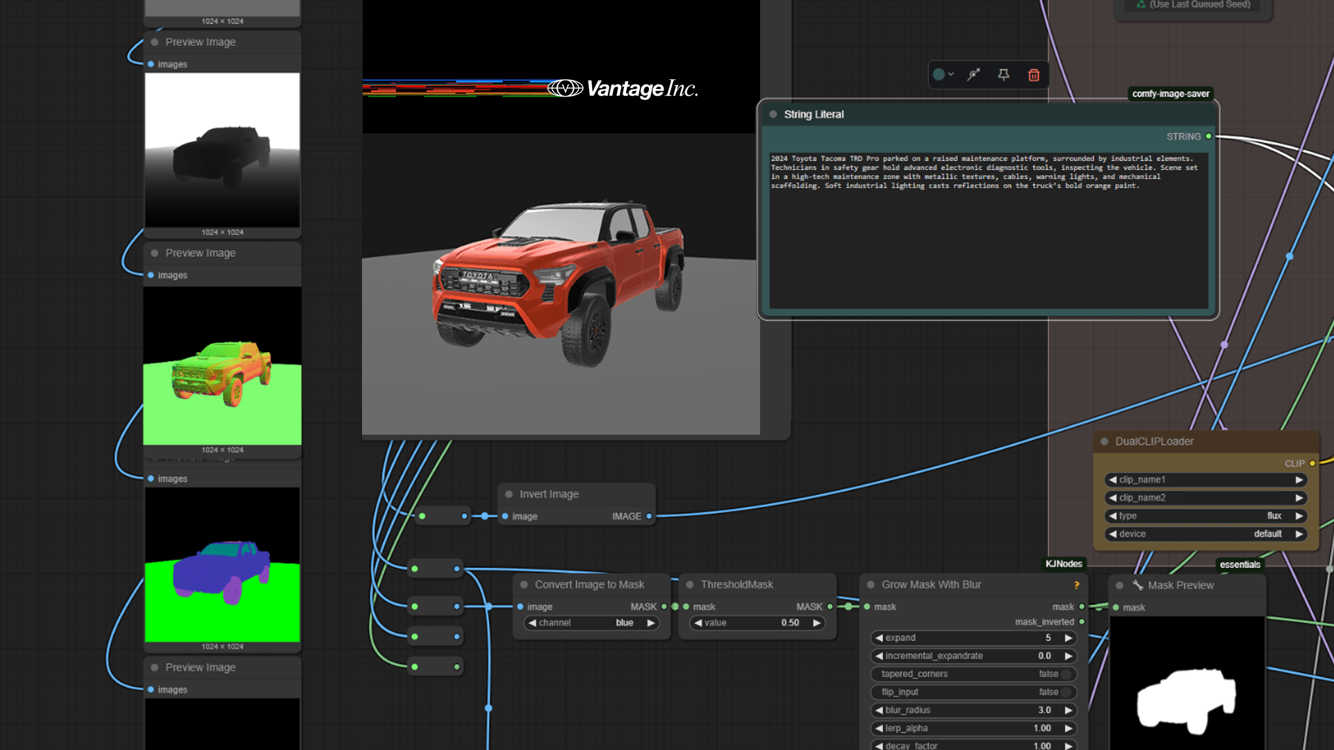Click the mask_inverted output socket
Screen dimensions: 1334x750
point(1082,622)
